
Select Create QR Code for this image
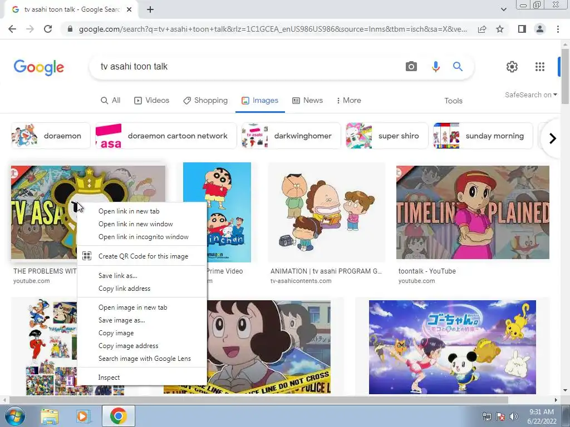pyautogui.click(x=142, y=256)
